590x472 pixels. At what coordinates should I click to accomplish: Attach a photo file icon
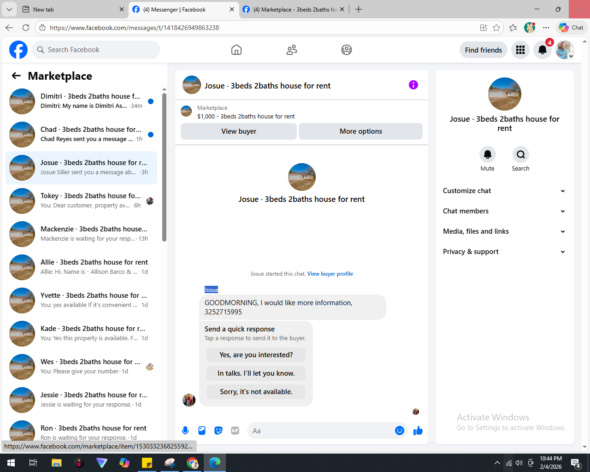[202, 431]
